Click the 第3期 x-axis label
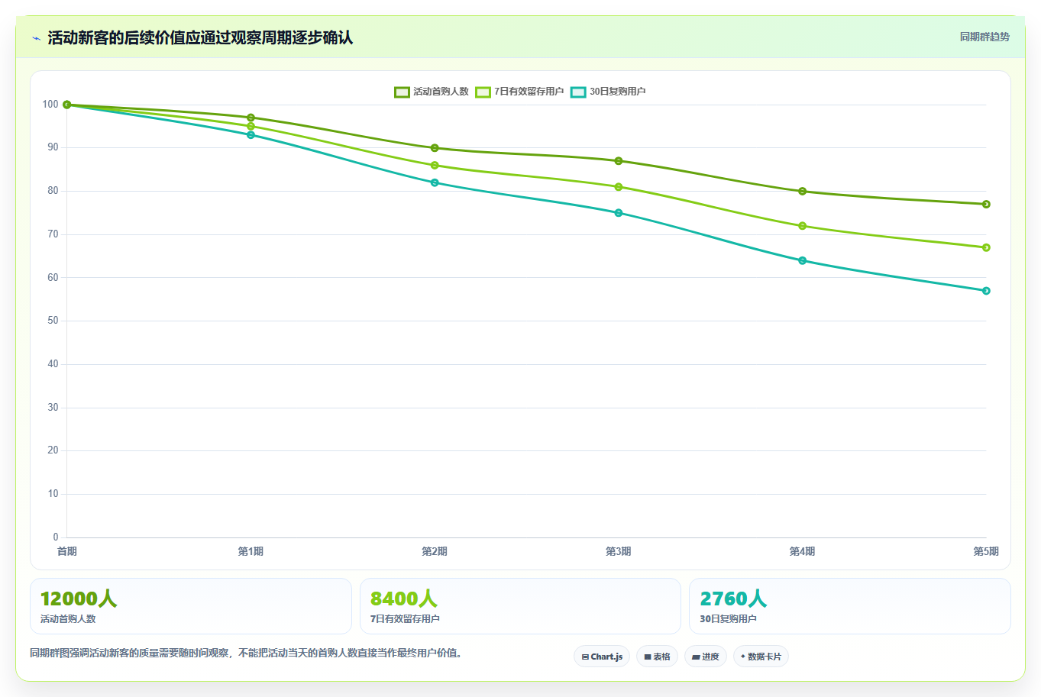Screen dimensions: 1041x697 (x=619, y=551)
